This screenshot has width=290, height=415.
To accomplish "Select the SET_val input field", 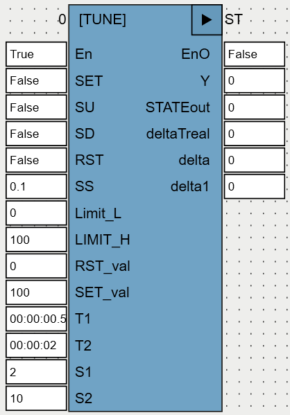I will (36, 292).
